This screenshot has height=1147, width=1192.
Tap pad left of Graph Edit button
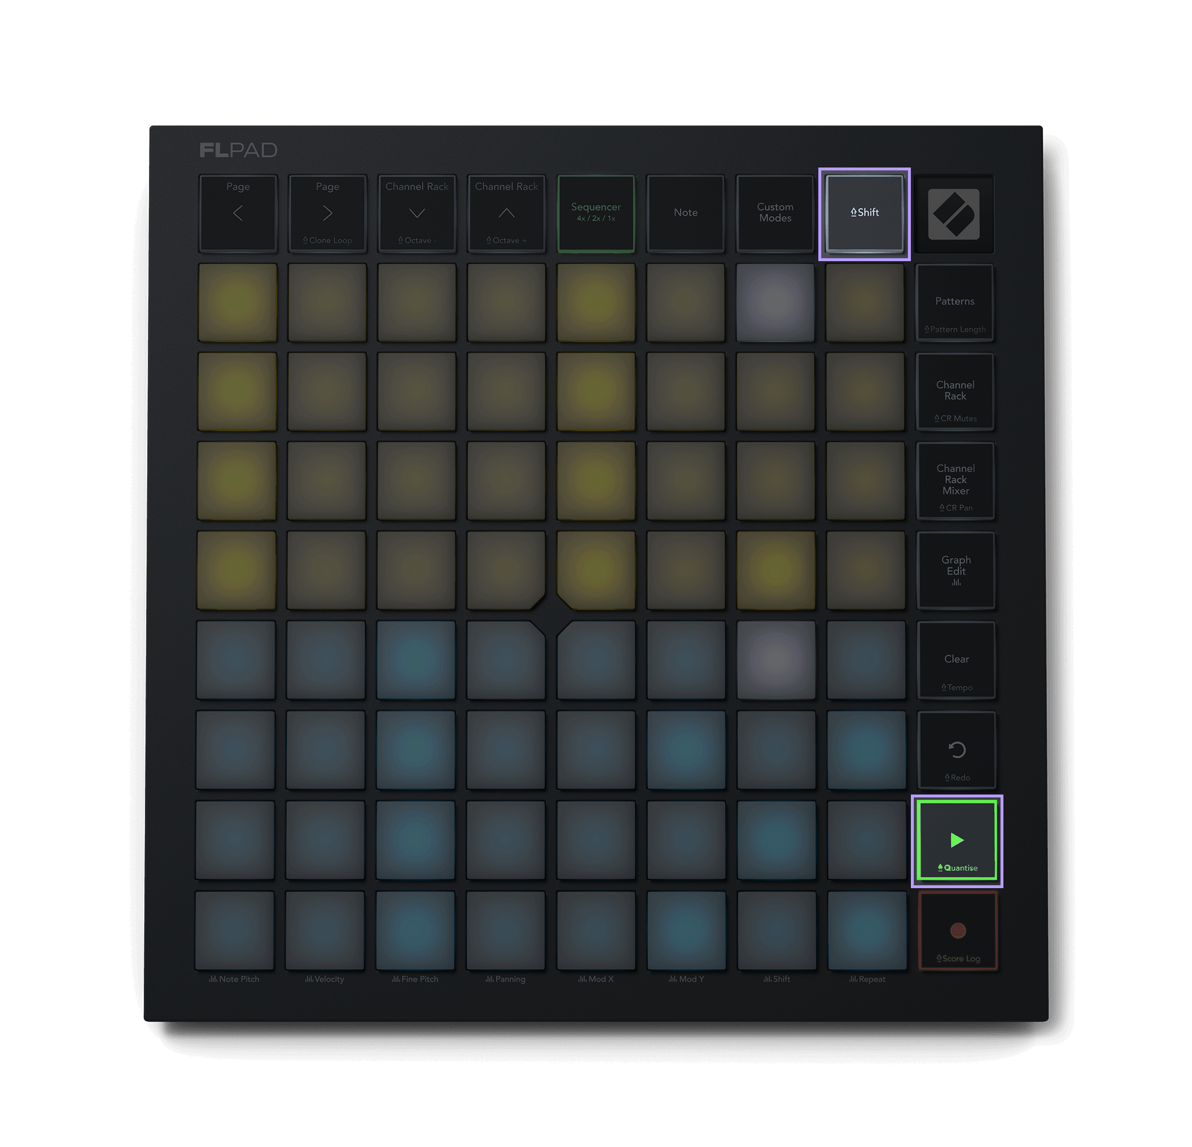pos(866,570)
